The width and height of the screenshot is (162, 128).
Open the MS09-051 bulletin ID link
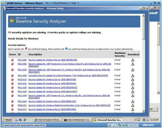22,105
